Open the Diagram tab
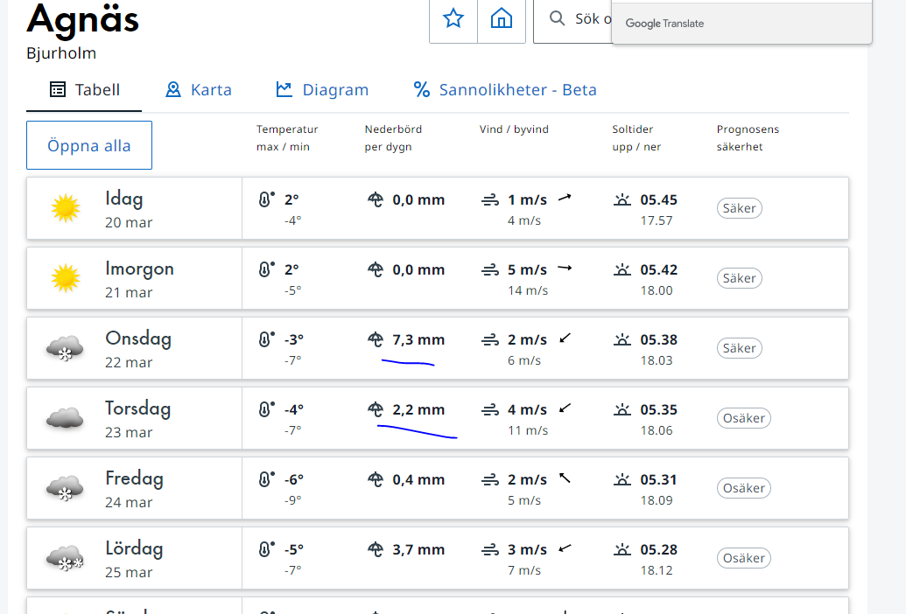Screen dimensions: 906x614 pyautogui.click(x=322, y=90)
